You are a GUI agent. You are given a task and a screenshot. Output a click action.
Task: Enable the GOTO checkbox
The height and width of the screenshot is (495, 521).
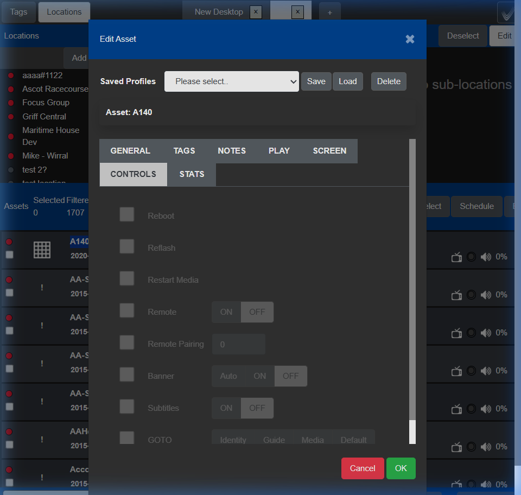[x=127, y=438]
